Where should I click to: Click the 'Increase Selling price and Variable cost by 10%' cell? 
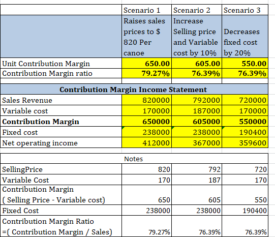197,37
